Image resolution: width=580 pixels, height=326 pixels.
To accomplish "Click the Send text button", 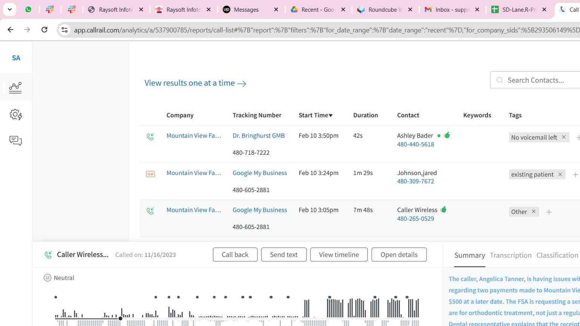I will pos(284,255).
